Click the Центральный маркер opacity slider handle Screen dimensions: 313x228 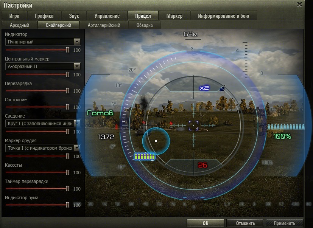click(x=67, y=74)
